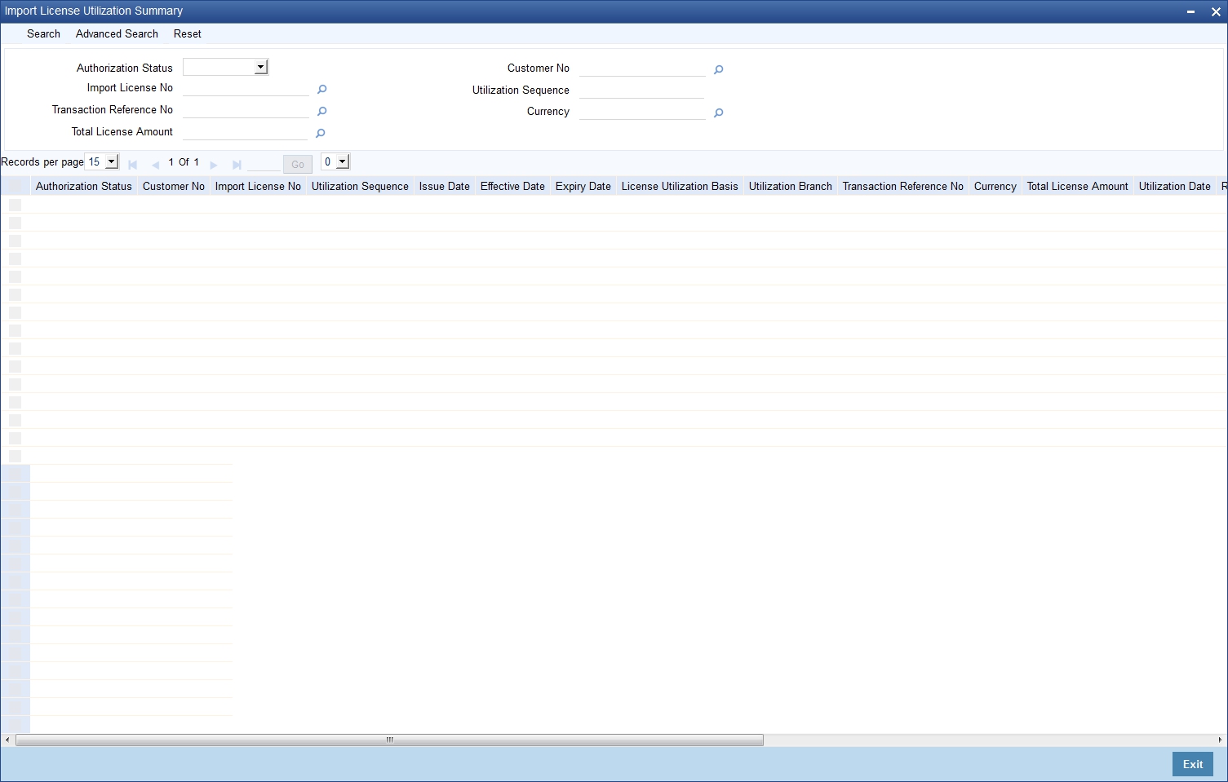
Task: Sort by License Utilization Basis column
Action: [x=680, y=187]
